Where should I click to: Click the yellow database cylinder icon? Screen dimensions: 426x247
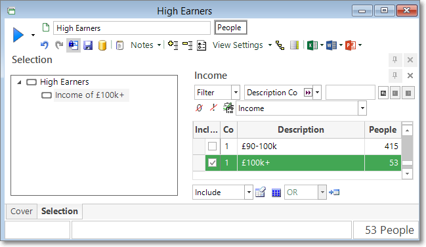click(102, 45)
